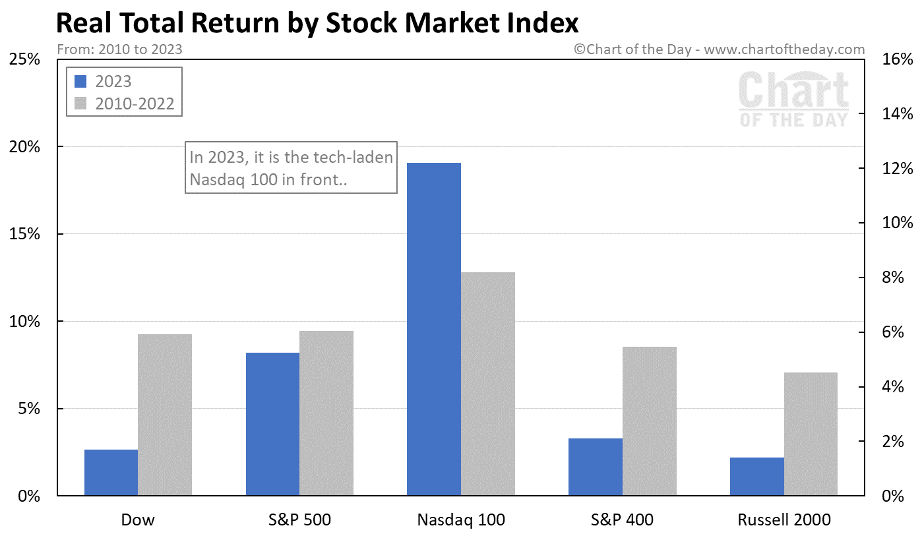The width and height of the screenshot is (922, 534).
Task: Click the blue 2023 legend swatch
Action: (x=80, y=82)
